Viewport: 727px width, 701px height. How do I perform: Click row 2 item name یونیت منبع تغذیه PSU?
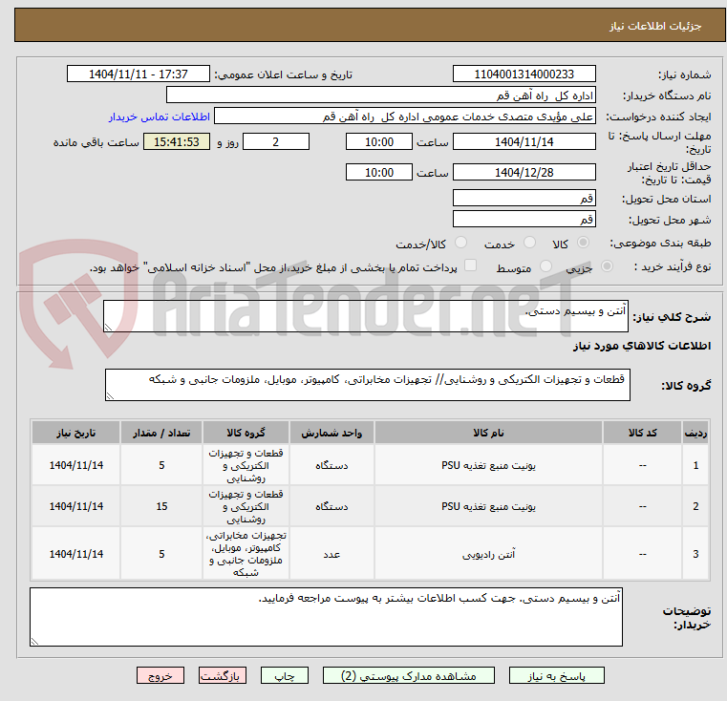(488, 506)
